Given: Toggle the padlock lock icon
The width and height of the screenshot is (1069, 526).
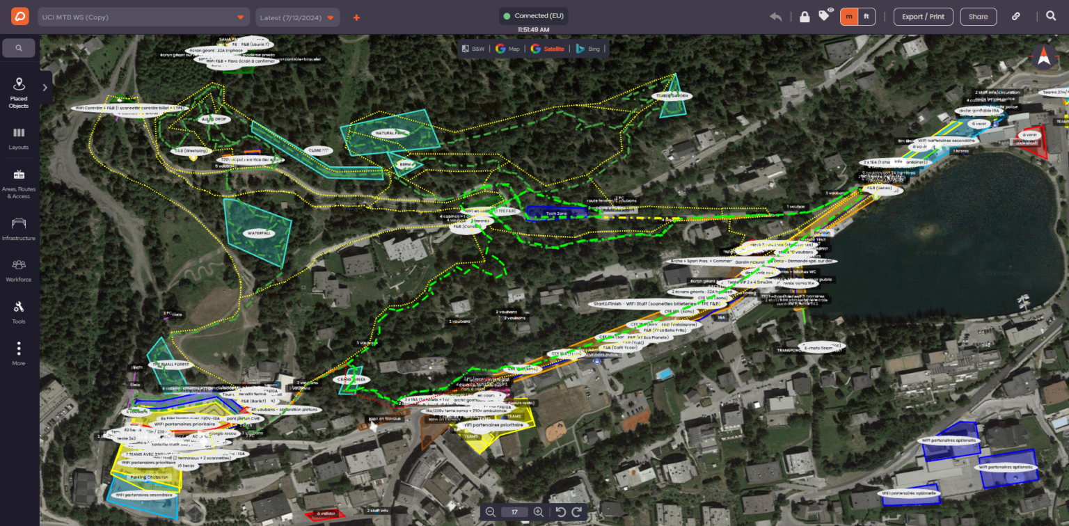Looking at the screenshot, I should (x=805, y=17).
